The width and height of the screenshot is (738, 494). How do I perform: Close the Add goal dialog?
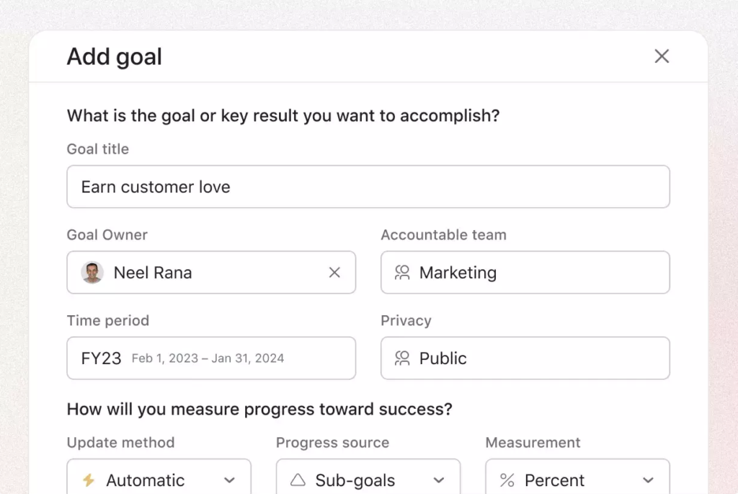tap(662, 56)
